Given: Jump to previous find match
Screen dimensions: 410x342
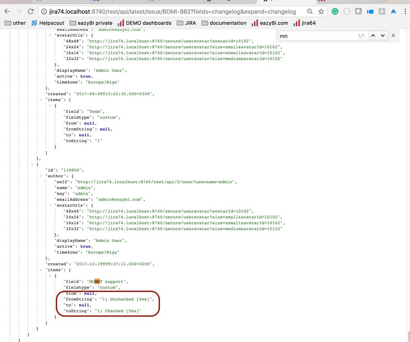Looking at the screenshot, I should click(x=373, y=36).
